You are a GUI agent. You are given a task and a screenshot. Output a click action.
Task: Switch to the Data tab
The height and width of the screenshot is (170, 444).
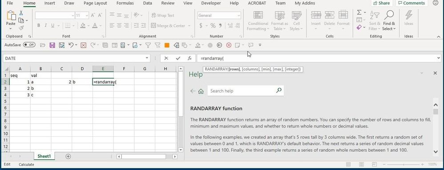(x=147, y=3)
